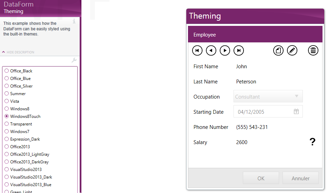This screenshot has width=327, height=193.
Task: Select the Office_Black theme
Action: point(7,71)
